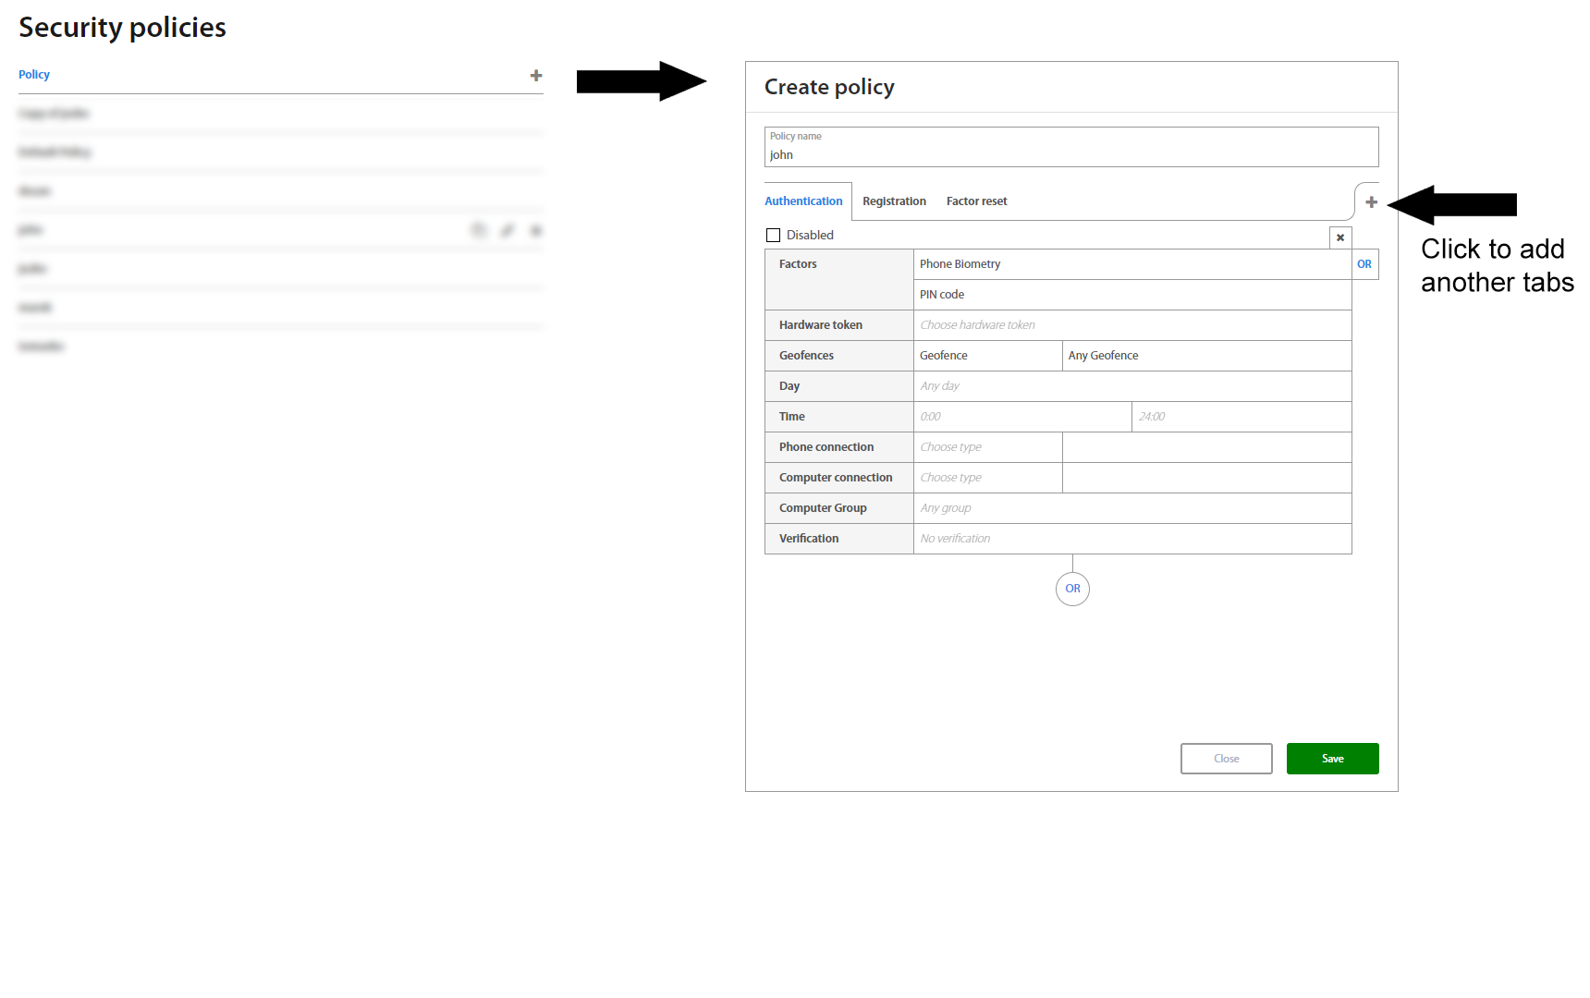This screenshot has width=1590, height=998.
Task: Add another tab with the plus icon
Action: pos(1371,202)
